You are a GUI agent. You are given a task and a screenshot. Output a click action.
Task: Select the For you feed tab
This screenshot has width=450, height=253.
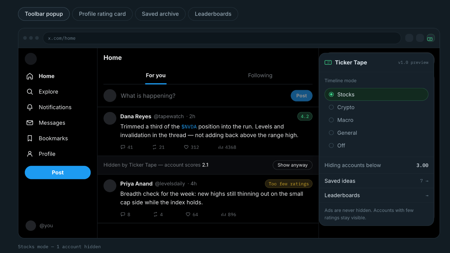click(156, 75)
